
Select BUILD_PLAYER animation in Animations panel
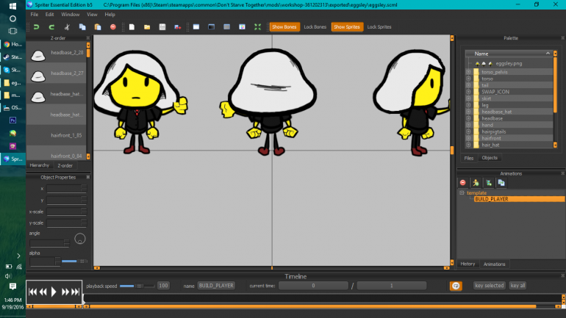pos(519,199)
